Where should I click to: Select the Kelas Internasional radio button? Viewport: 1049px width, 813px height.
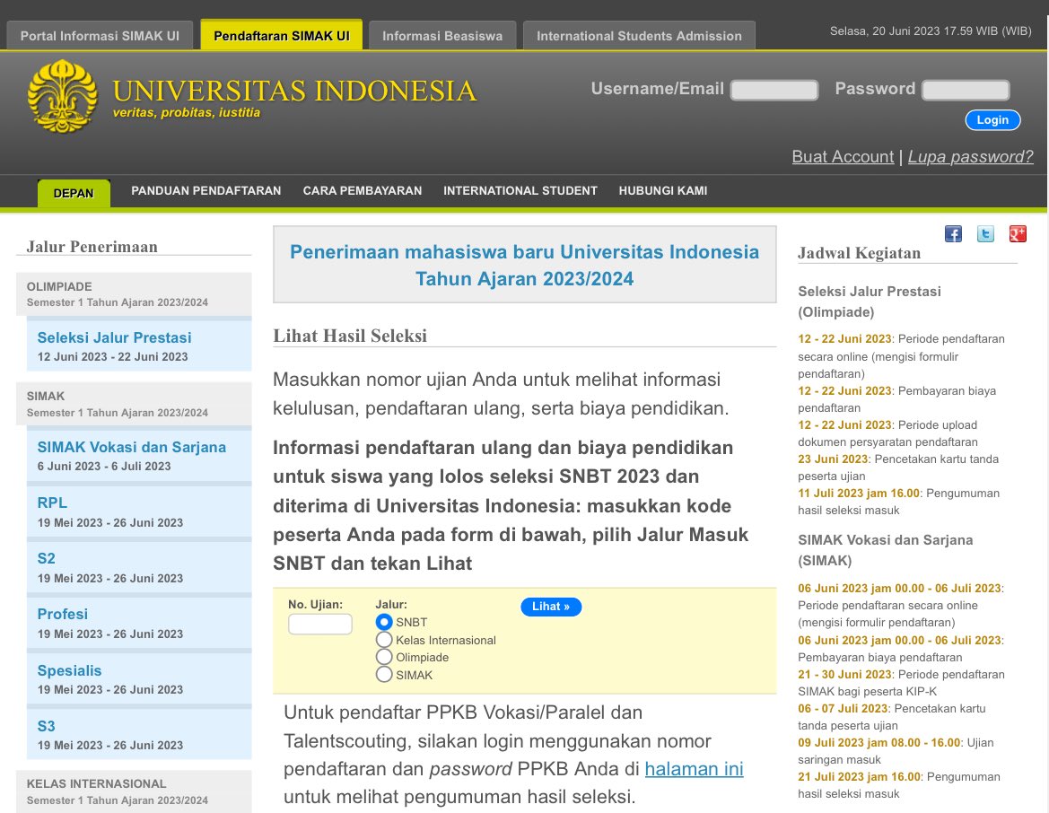[x=384, y=640]
